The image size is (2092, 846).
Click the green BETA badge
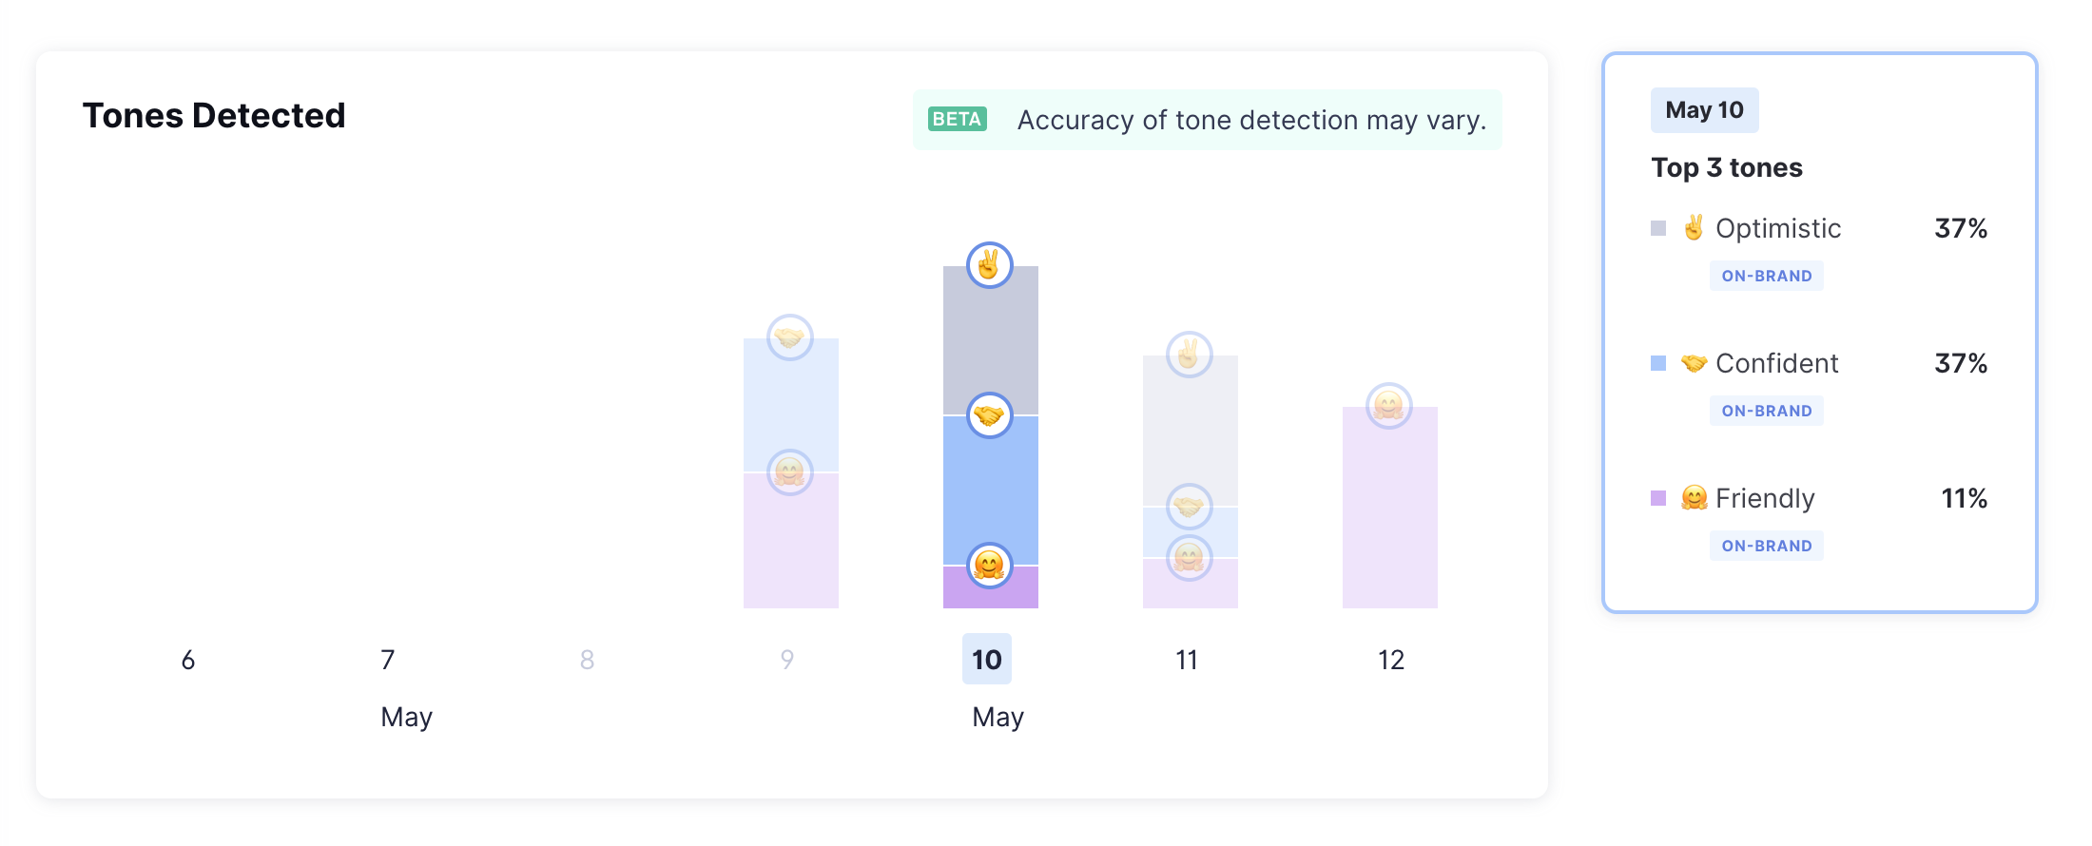click(957, 119)
